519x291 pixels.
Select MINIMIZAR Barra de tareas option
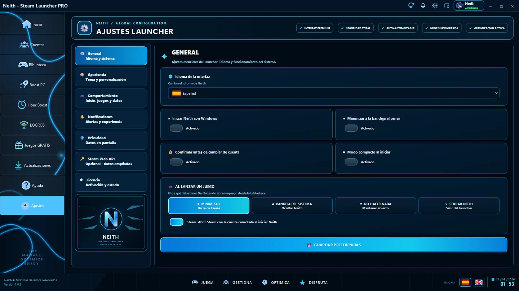[x=209, y=206]
